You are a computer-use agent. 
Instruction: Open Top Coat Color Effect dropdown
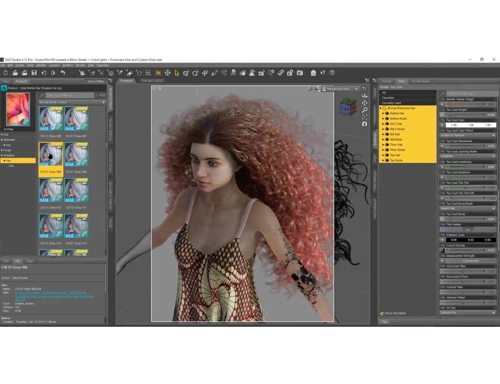tap(468, 135)
